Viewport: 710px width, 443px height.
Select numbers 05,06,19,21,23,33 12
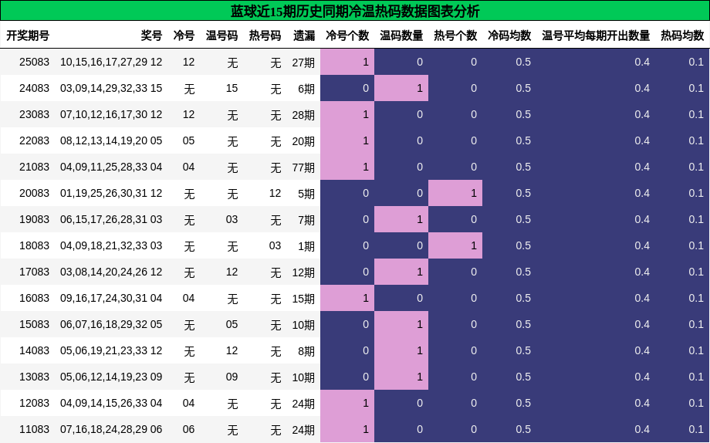click(x=111, y=351)
